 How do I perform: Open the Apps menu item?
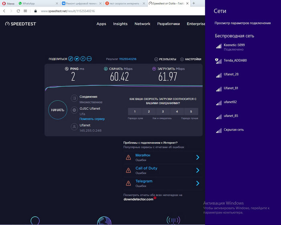[101, 24]
